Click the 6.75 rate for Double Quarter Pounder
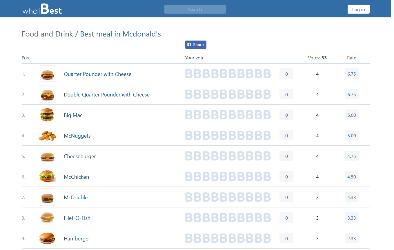 [x=352, y=94]
